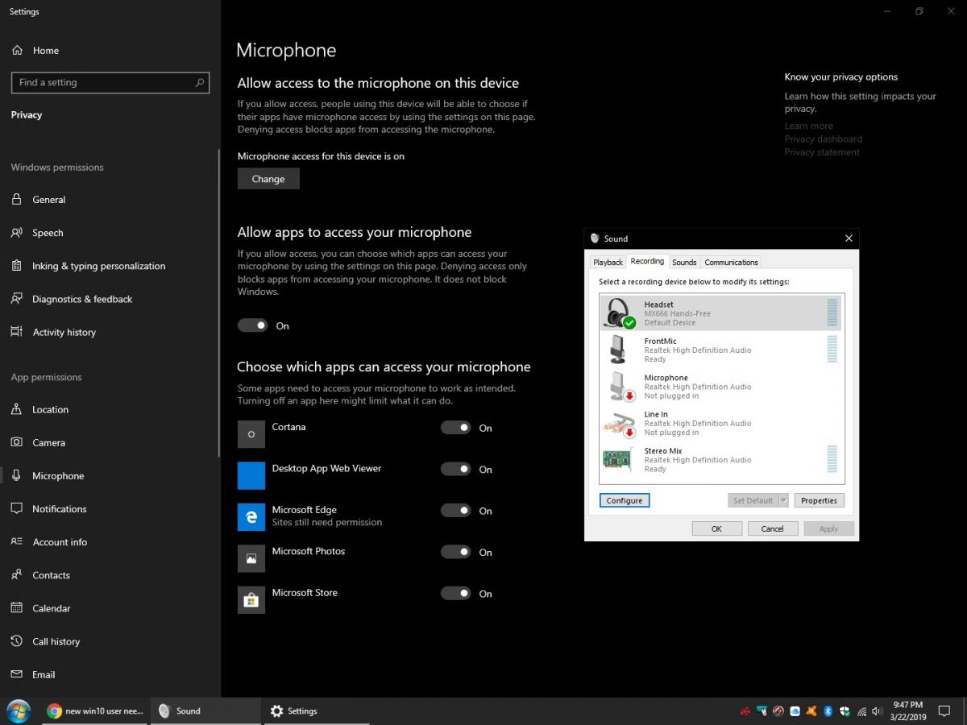The width and height of the screenshot is (967, 725).
Task: Click the Email sidebar icon
Action: 17,674
